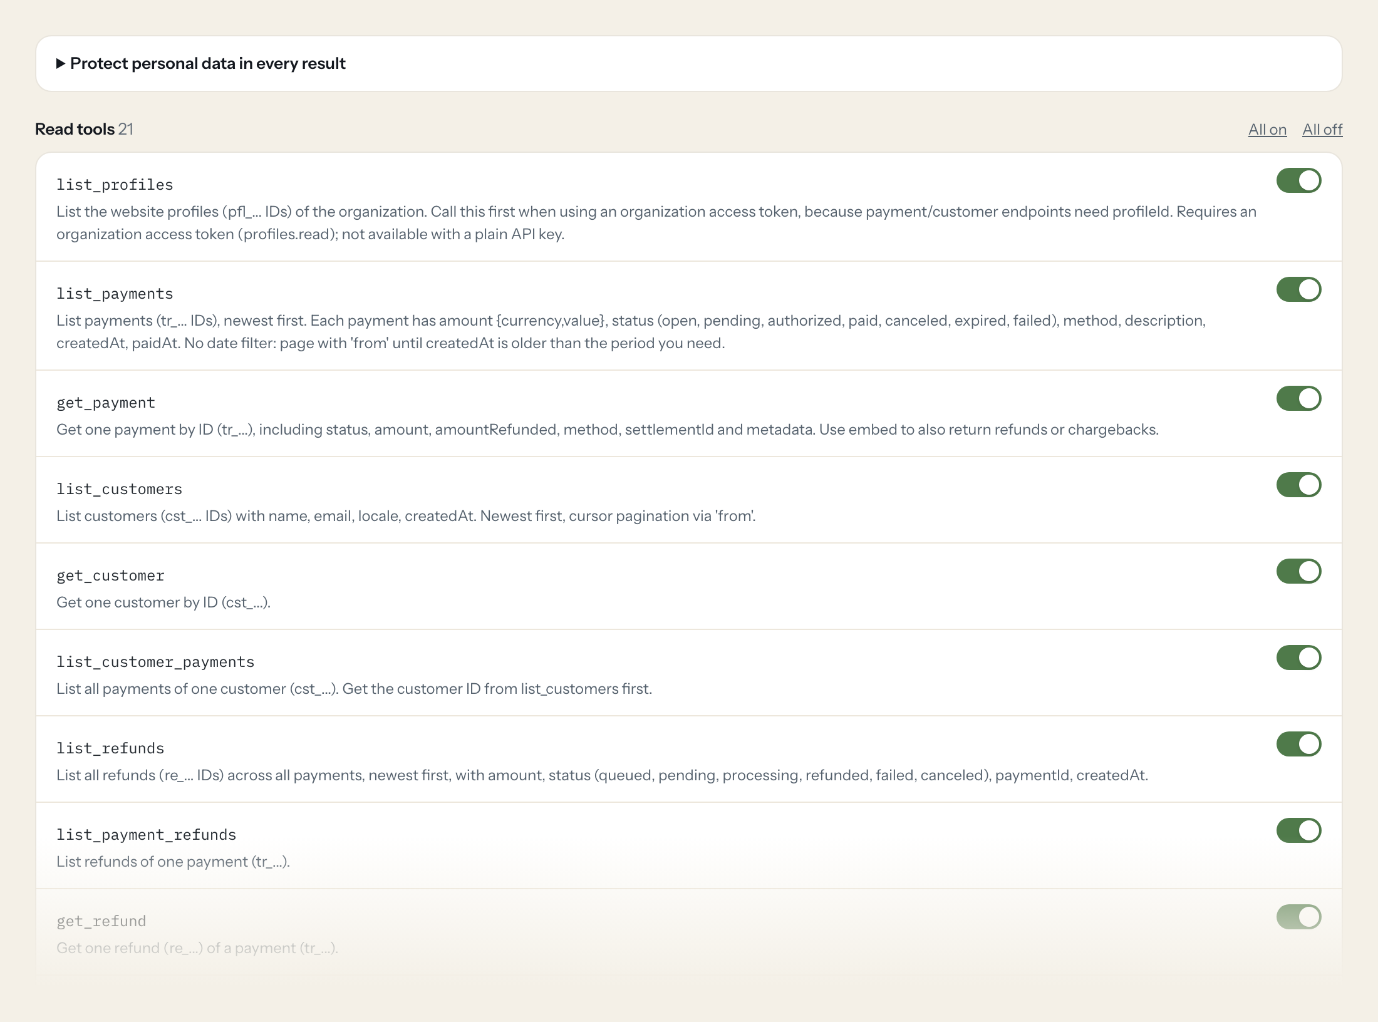Toggle list_payment_refunds switch
Screen dimensions: 1378x1022
1299,830
